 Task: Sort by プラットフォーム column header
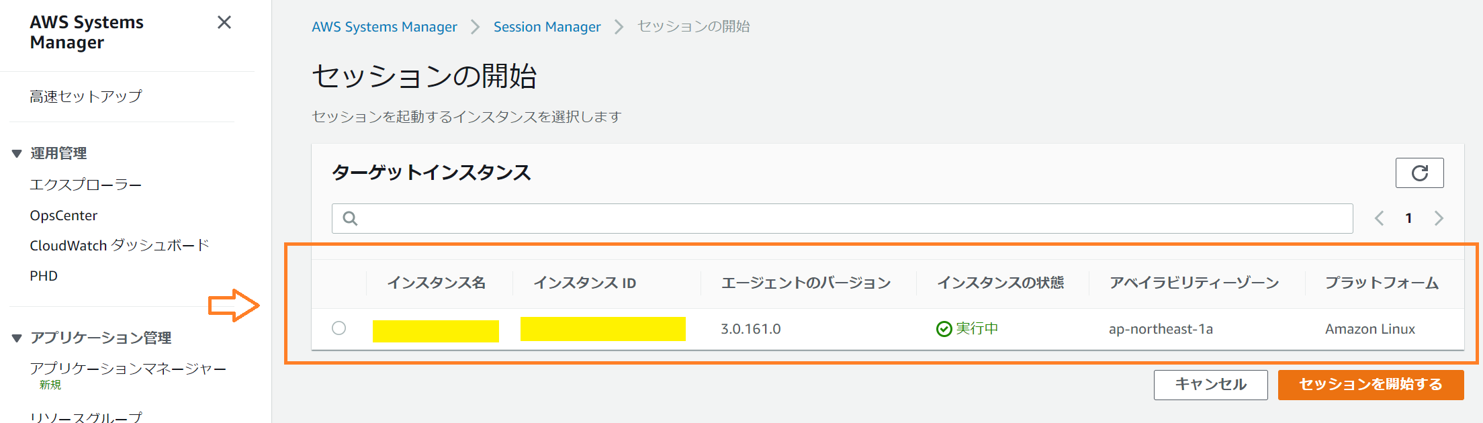[1382, 283]
